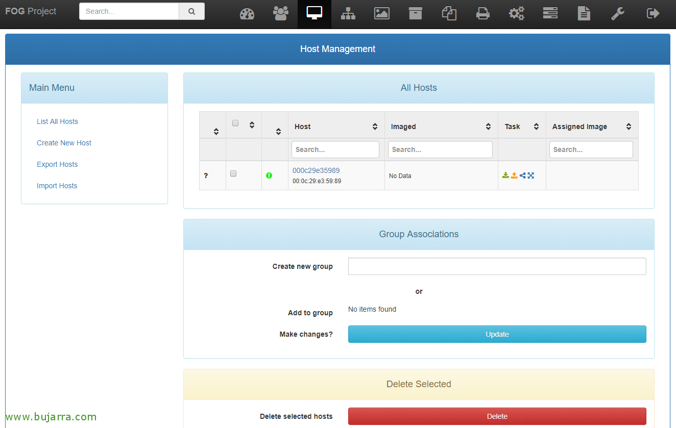Open the Hosts monitor icon
Image resolution: width=676 pixels, height=428 pixels.
(315, 14)
